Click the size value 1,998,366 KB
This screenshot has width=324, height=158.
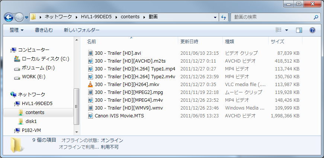tap(285, 116)
